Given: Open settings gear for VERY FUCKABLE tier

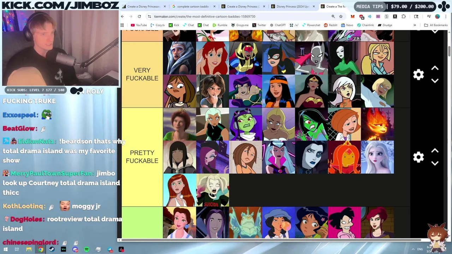Looking at the screenshot, I should [x=418, y=74].
